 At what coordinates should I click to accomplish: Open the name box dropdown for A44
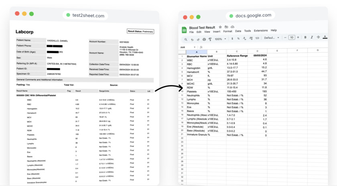pyautogui.click(x=195, y=47)
